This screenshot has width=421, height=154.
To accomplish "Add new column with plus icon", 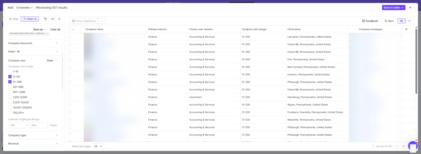I will coord(406,29).
